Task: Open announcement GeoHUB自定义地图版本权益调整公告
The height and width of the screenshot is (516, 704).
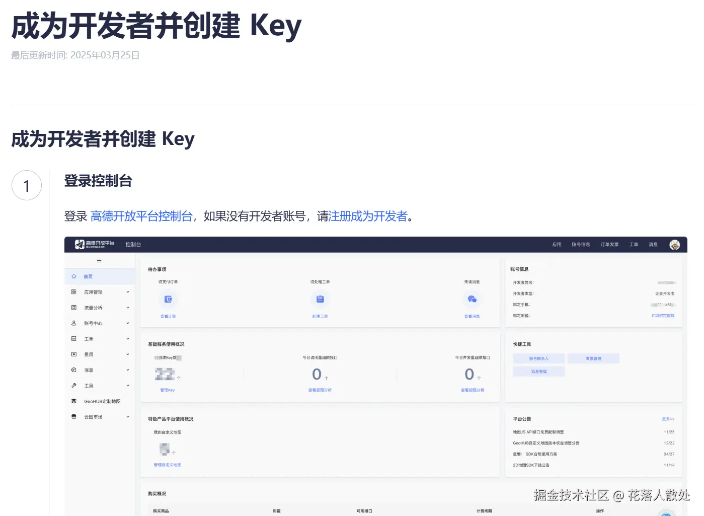Action: 546,443
